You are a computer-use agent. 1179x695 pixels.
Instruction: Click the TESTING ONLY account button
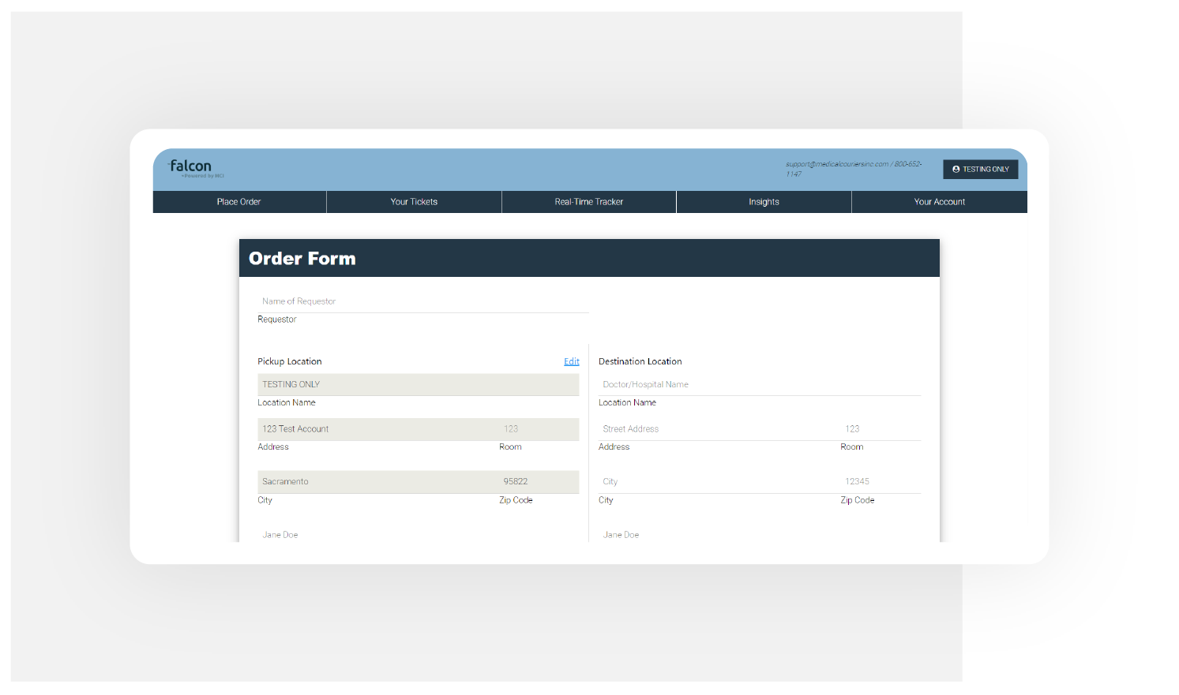(980, 169)
